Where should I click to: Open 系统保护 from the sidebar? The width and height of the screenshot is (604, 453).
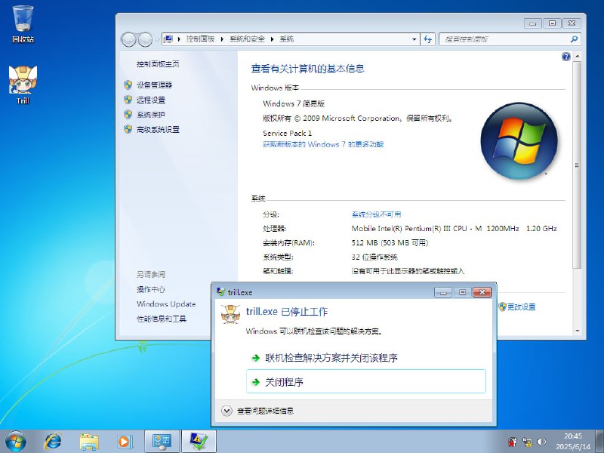(x=151, y=115)
